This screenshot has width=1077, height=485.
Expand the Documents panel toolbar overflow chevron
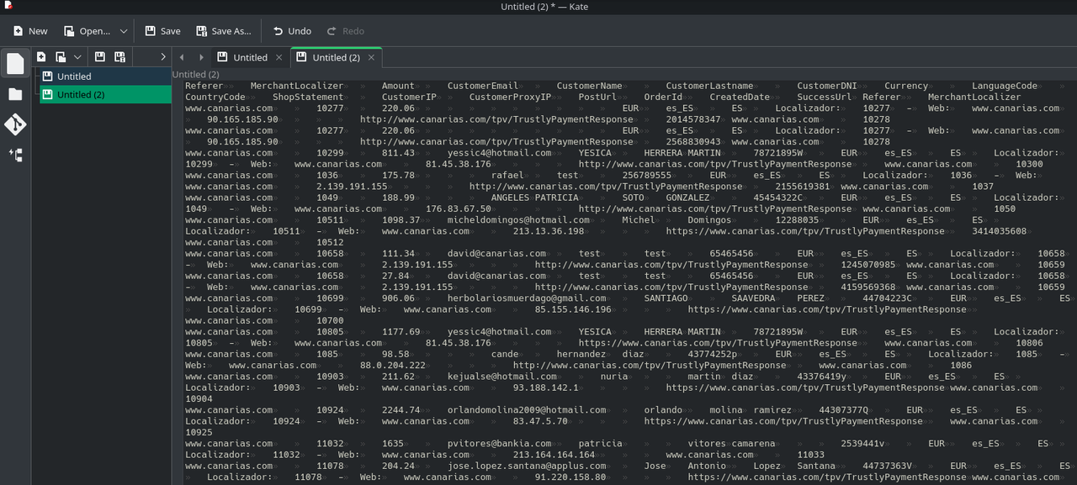point(163,57)
